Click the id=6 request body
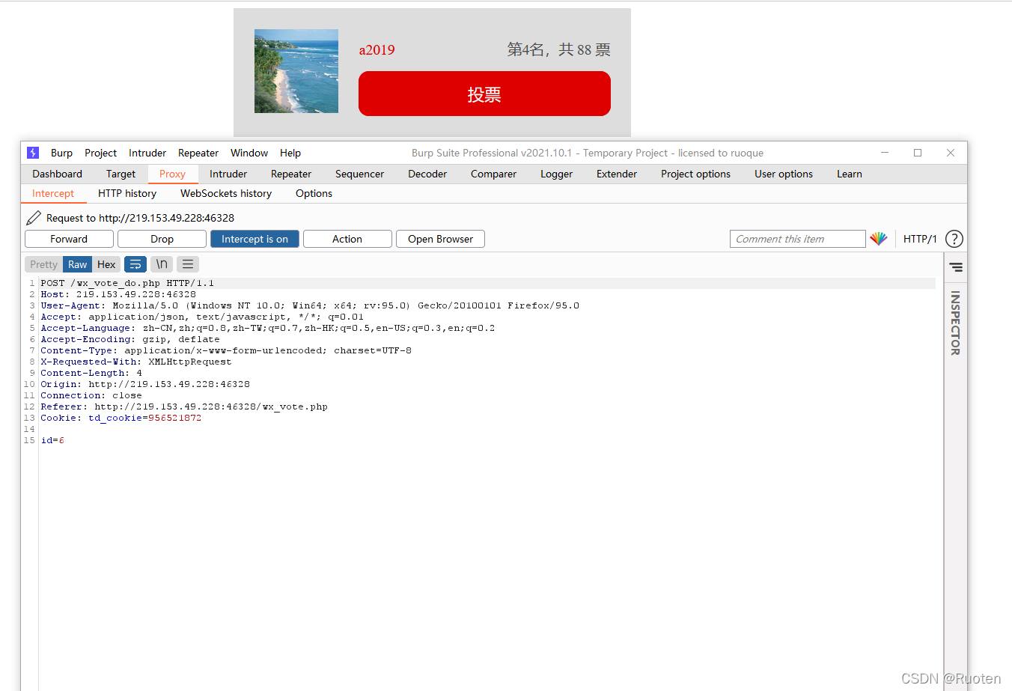Viewport: 1012px width, 691px height. coord(52,440)
